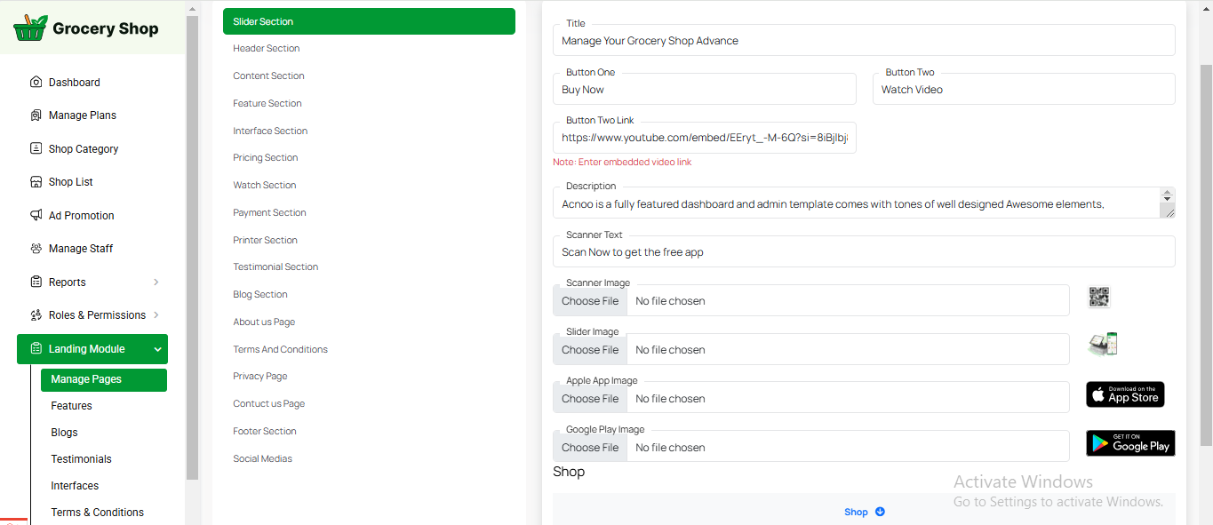Click the Grocery Shop basket logo
Image resolution: width=1213 pixels, height=525 pixels.
(30, 28)
